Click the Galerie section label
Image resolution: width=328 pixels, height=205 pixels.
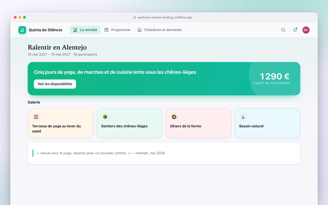click(34, 102)
